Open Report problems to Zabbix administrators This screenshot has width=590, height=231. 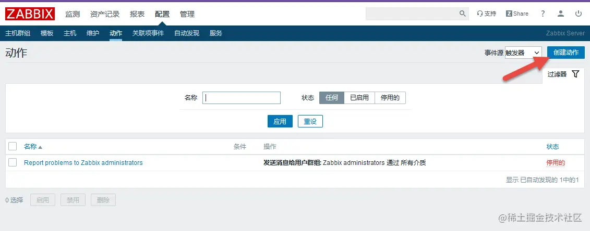point(83,163)
